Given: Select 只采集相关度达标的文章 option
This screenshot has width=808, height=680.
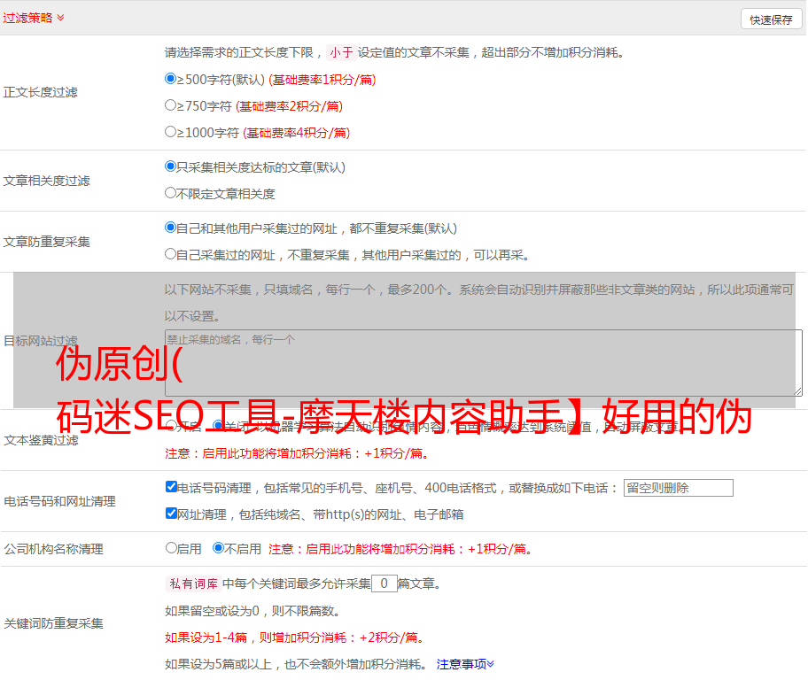Looking at the screenshot, I should click(x=170, y=166).
